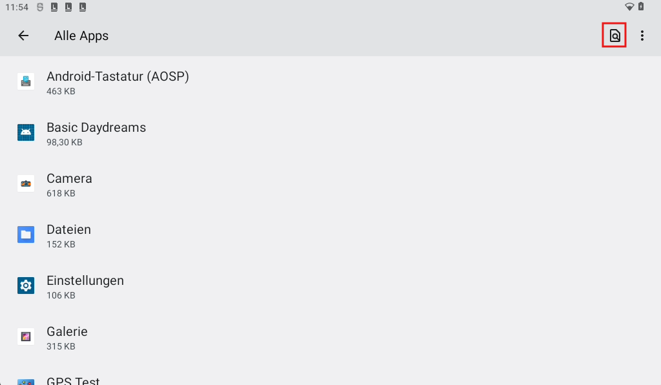Viewport: 661px width, 385px height.
Task: Open the app search icon
Action: pyautogui.click(x=614, y=36)
